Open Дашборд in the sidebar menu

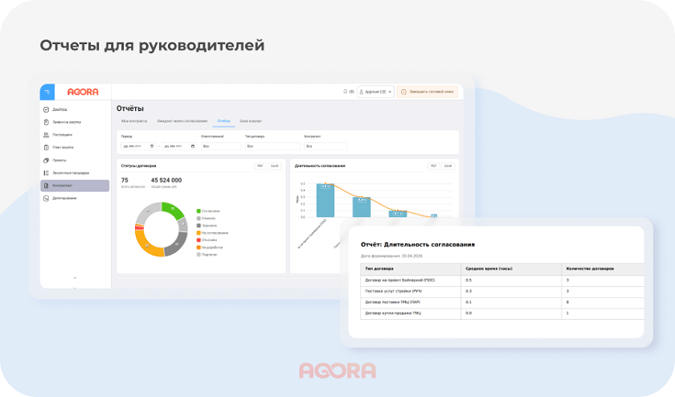click(x=59, y=109)
